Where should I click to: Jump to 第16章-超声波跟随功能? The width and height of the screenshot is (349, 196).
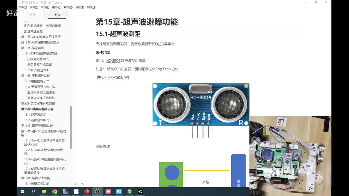37,126
